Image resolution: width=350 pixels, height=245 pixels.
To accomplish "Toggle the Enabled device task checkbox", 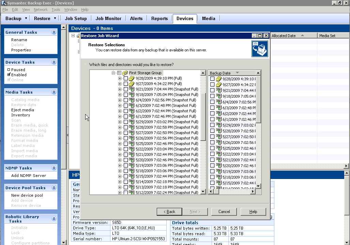I will point(9,75).
